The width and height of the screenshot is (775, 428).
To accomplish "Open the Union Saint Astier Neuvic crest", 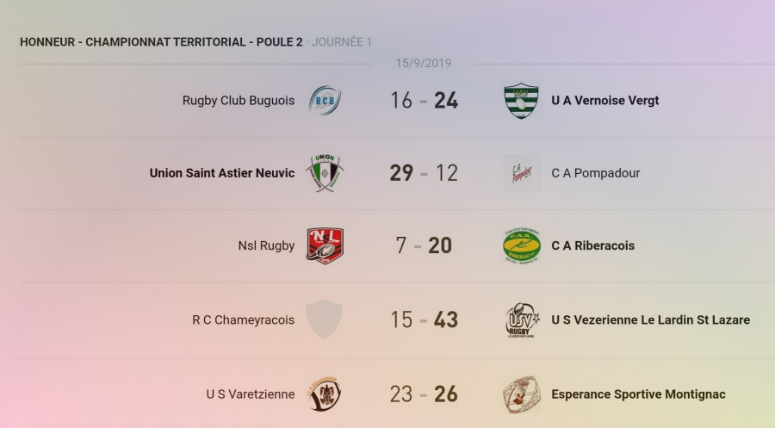I will point(325,173).
